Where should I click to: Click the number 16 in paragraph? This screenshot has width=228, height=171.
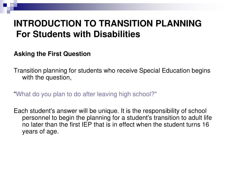(206, 125)
